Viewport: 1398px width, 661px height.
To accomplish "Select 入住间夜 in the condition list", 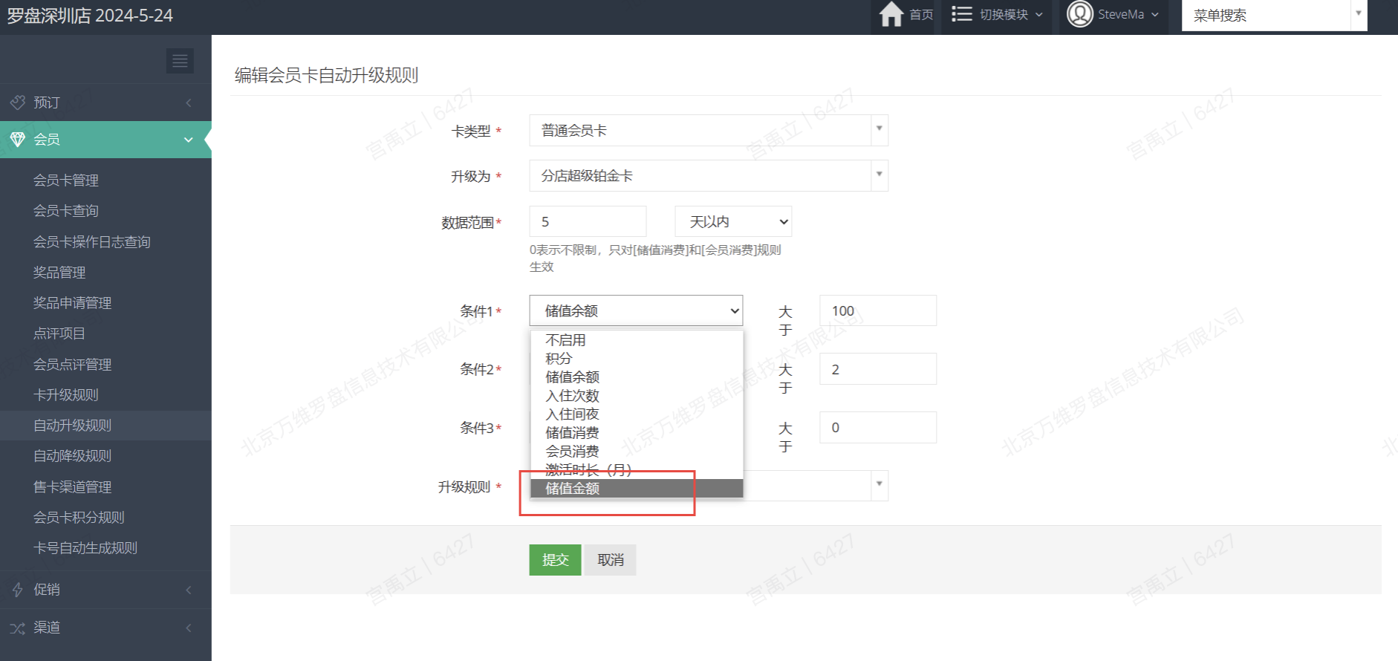I will click(637, 414).
